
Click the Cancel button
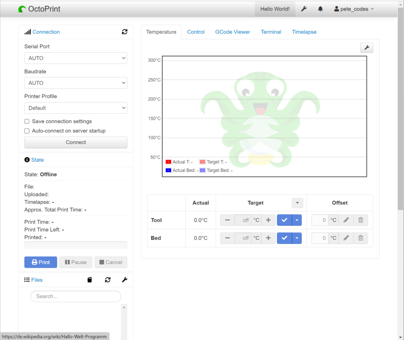tap(111, 262)
